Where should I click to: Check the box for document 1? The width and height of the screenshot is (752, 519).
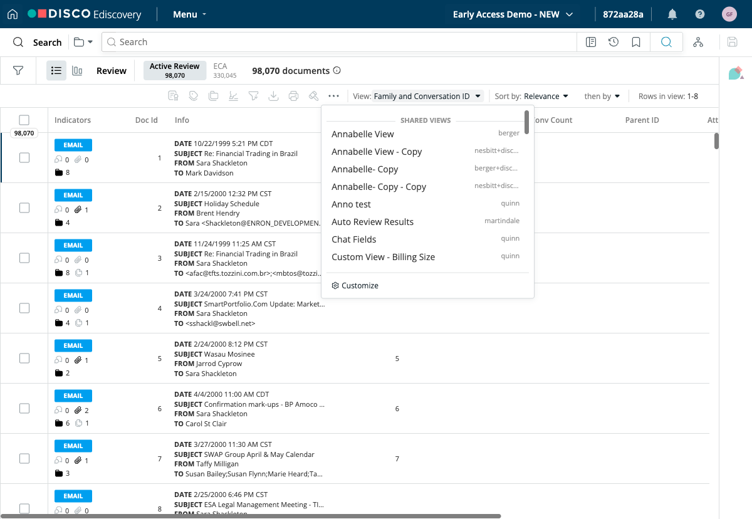click(24, 158)
